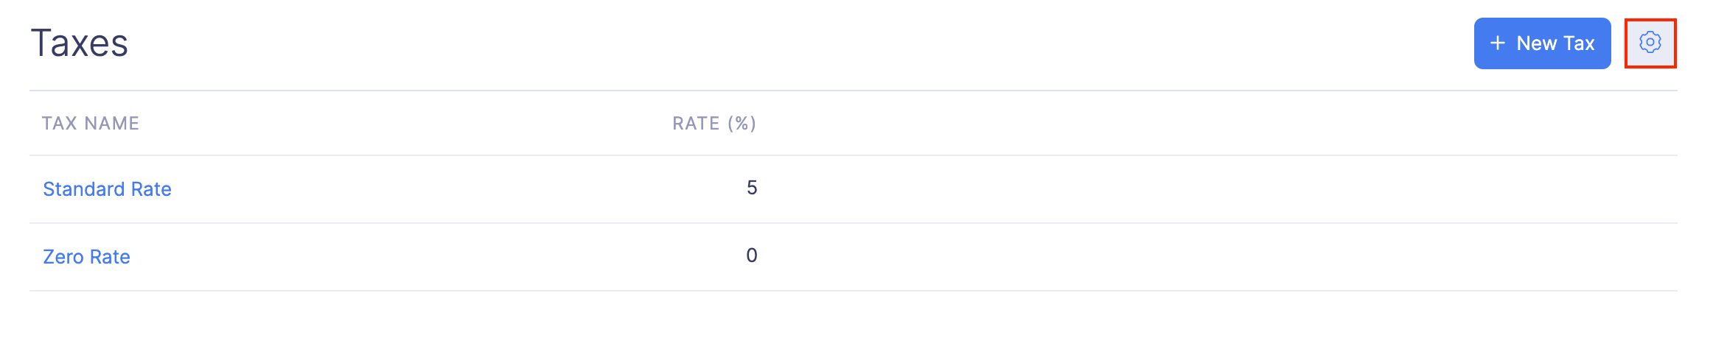Image resolution: width=1713 pixels, height=346 pixels.
Task: Click the word "New" on the blue button
Action: click(1536, 43)
